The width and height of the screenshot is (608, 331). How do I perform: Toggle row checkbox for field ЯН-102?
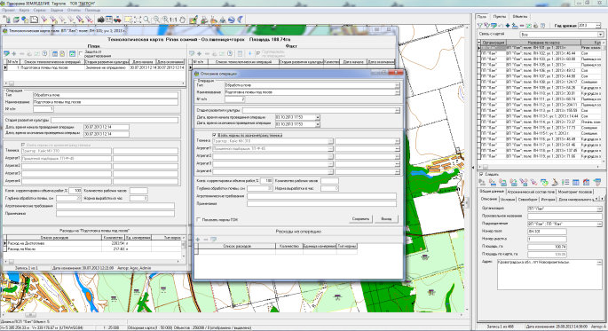click(479, 53)
